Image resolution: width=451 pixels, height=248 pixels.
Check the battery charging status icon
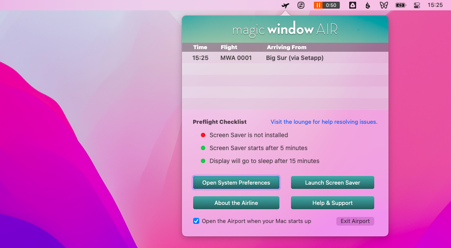coord(401,5)
